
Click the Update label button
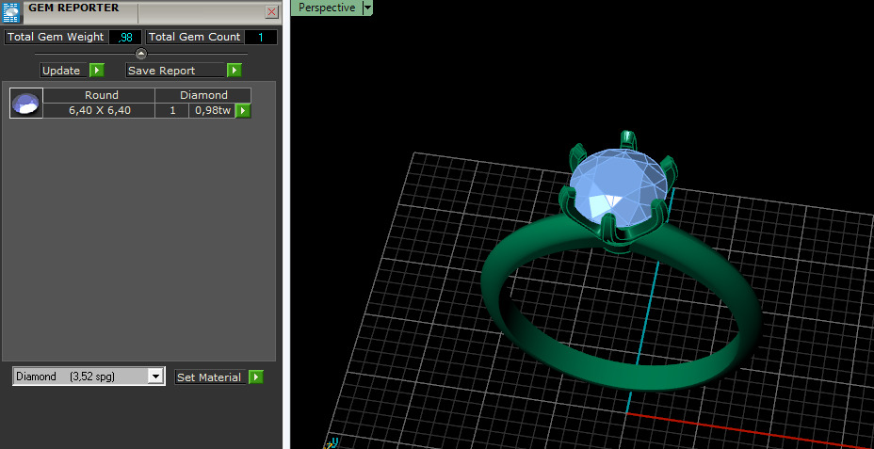pos(63,71)
